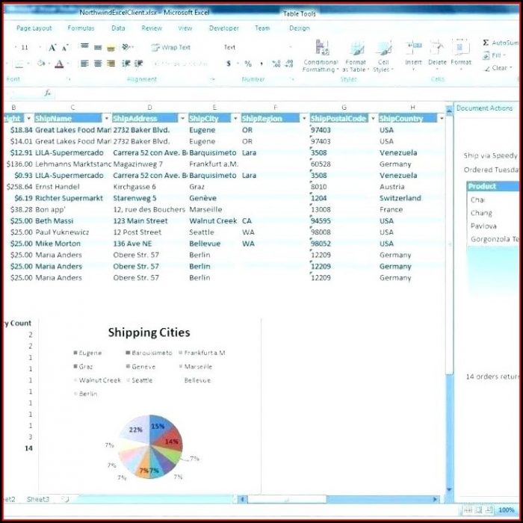This screenshot has width=523, height=523.
Task: Launch the Number format dialog from its group corner
Action: click(293, 79)
